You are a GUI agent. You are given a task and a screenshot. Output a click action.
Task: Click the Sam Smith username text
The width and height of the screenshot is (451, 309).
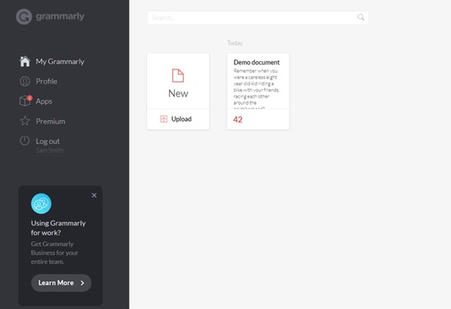(x=49, y=150)
